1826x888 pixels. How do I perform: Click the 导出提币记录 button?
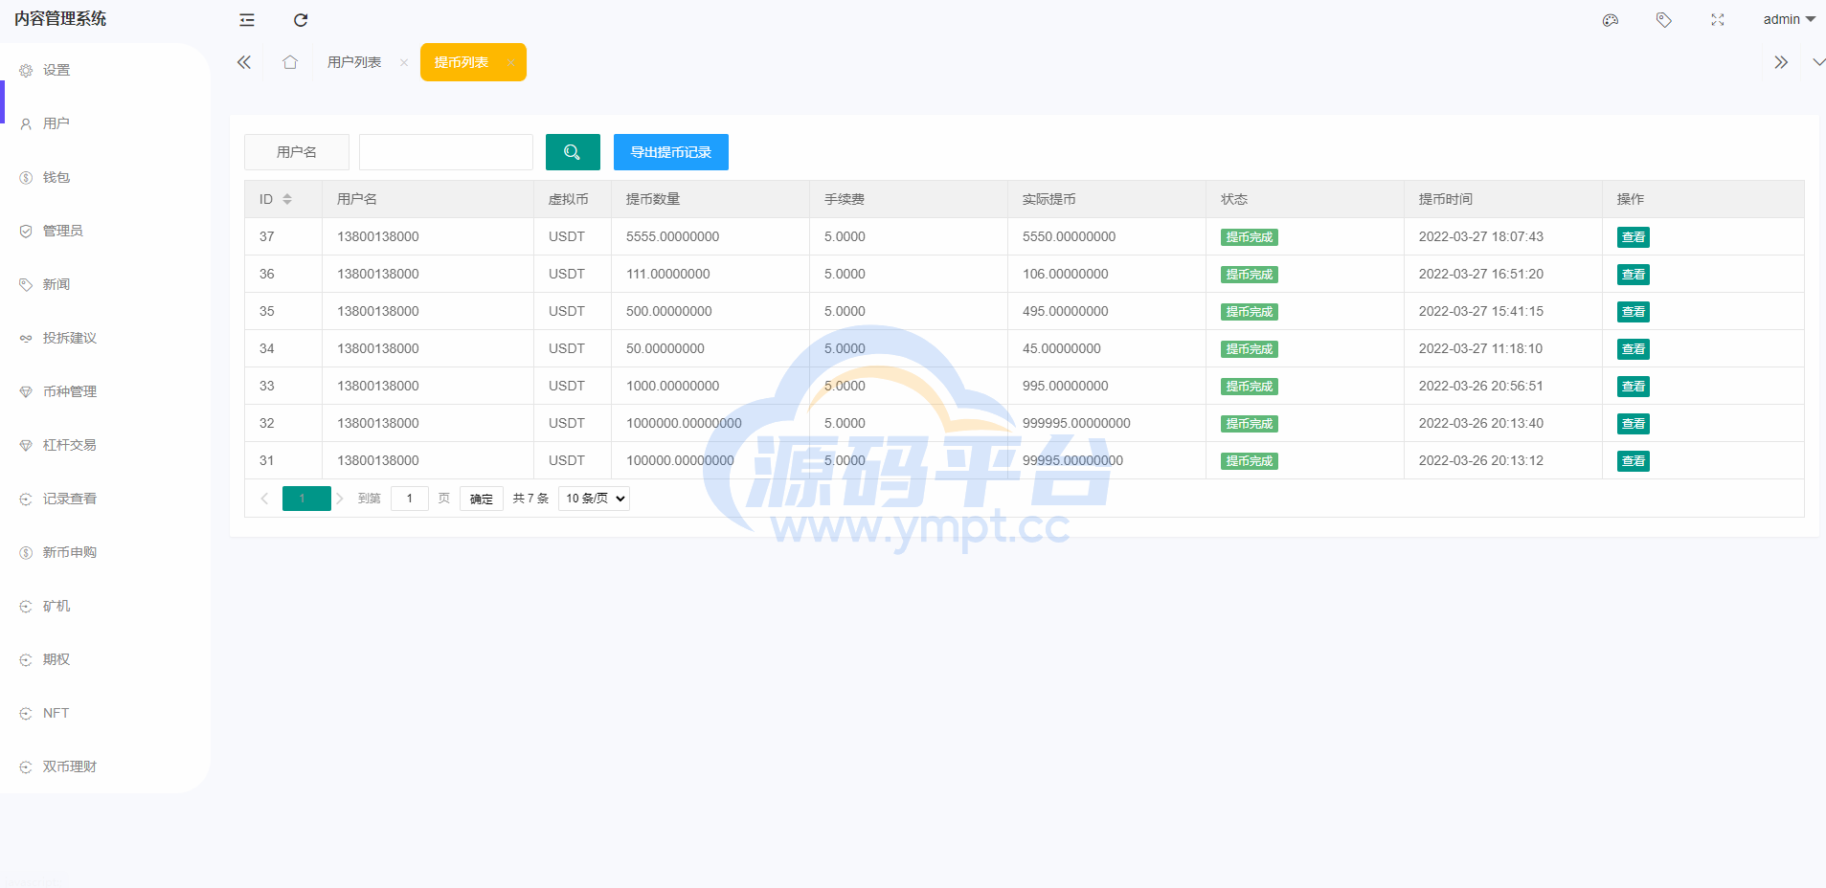click(671, 152)
